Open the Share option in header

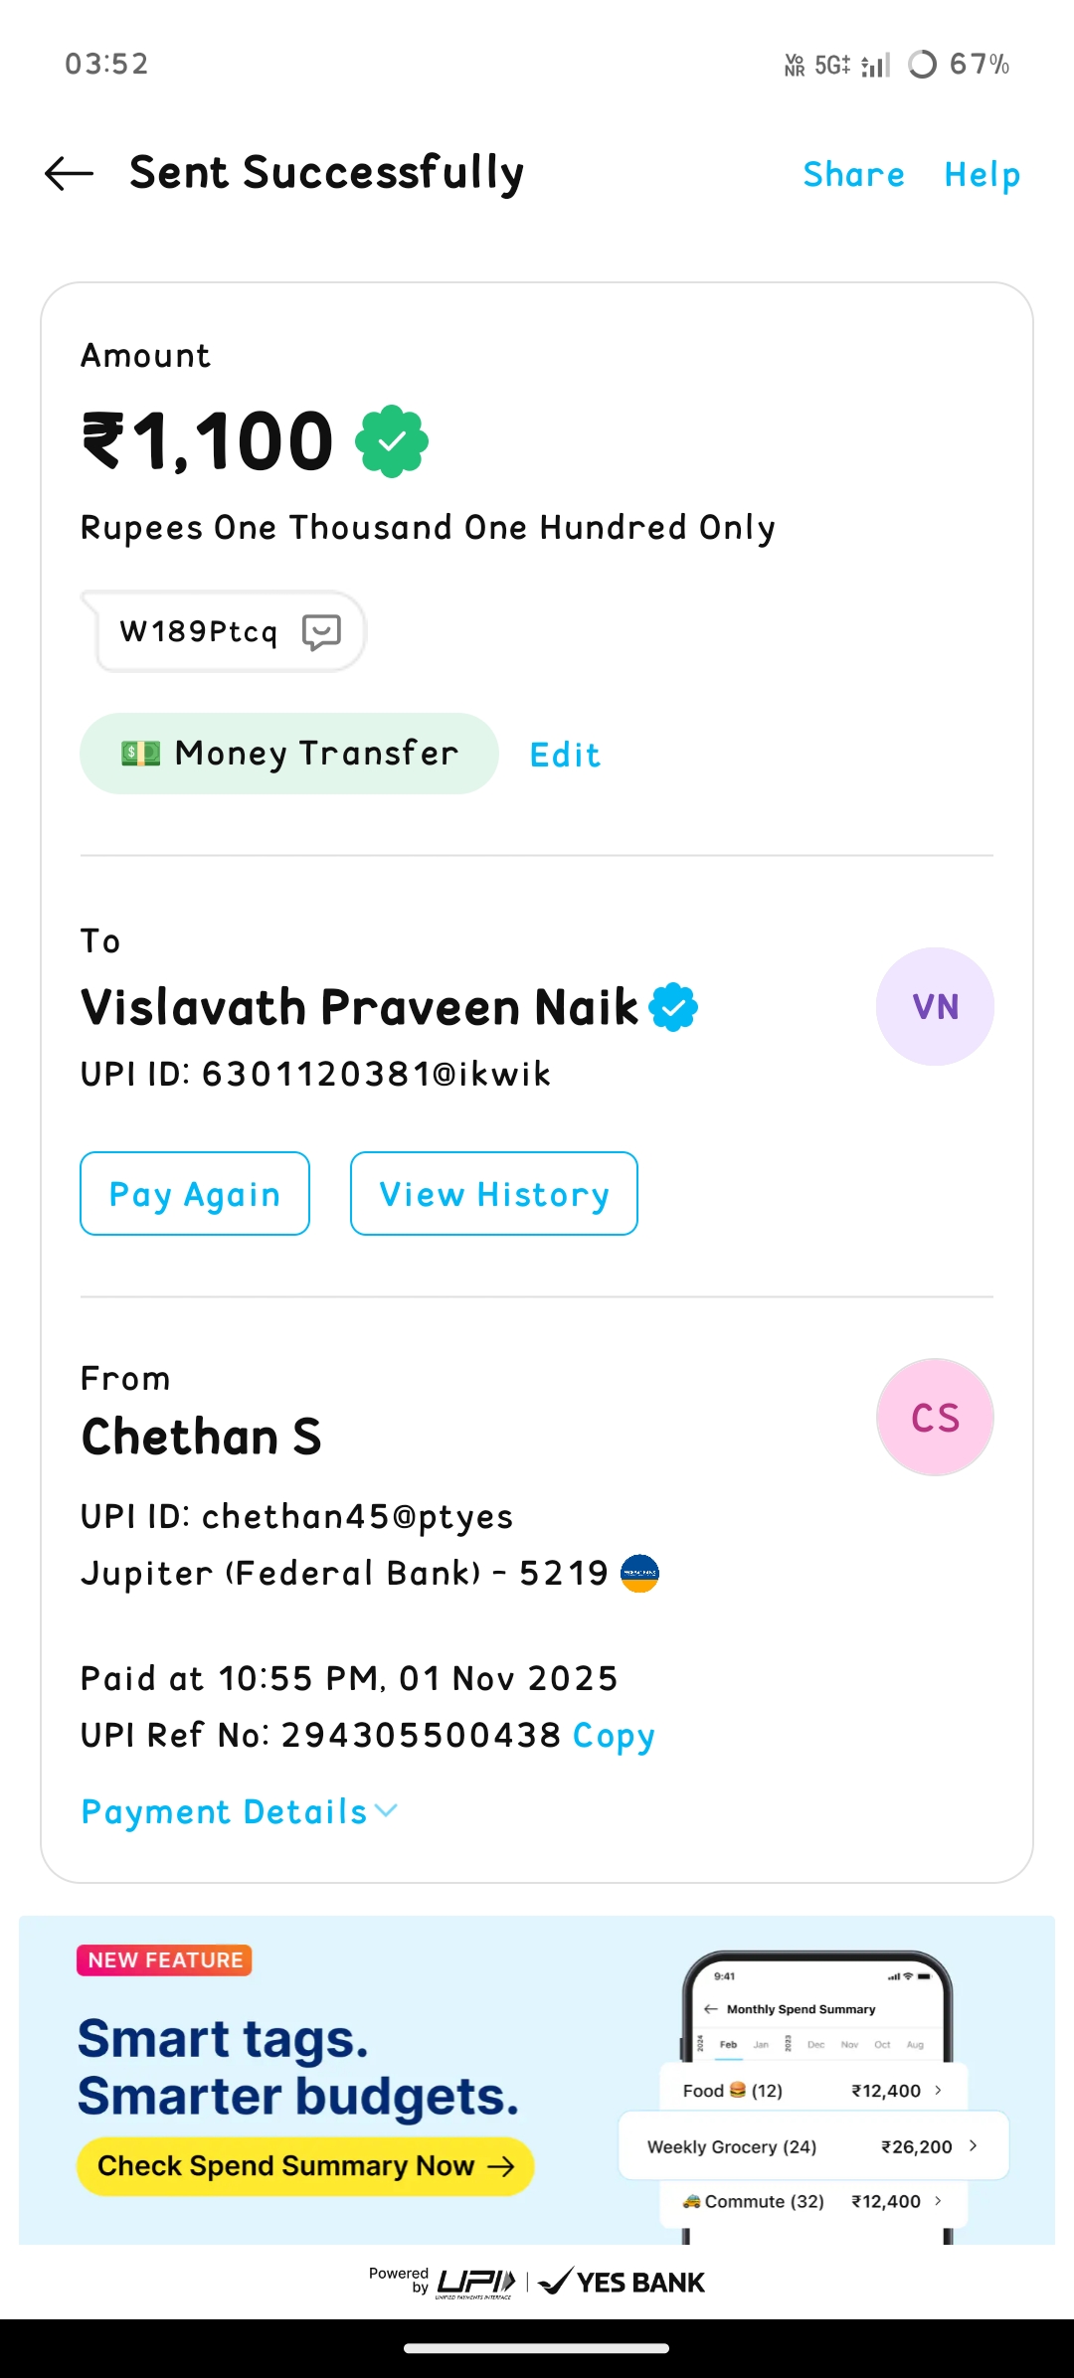click(853, 175)
